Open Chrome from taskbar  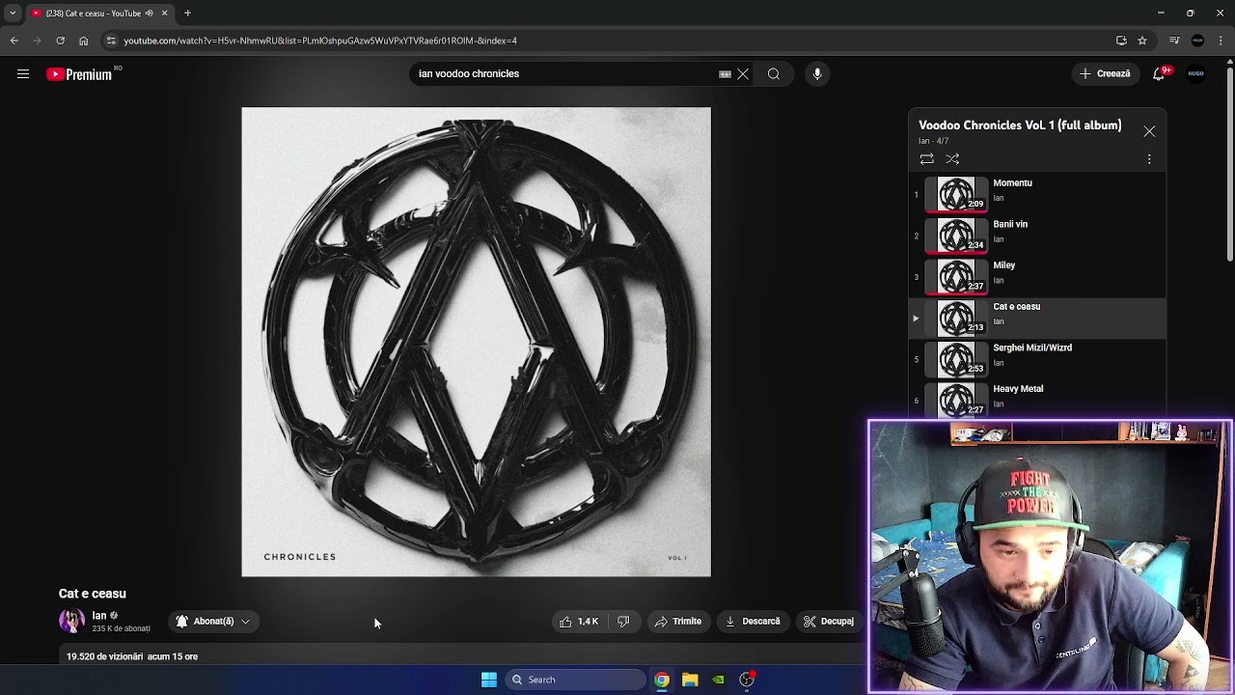[x=662, y=680]
